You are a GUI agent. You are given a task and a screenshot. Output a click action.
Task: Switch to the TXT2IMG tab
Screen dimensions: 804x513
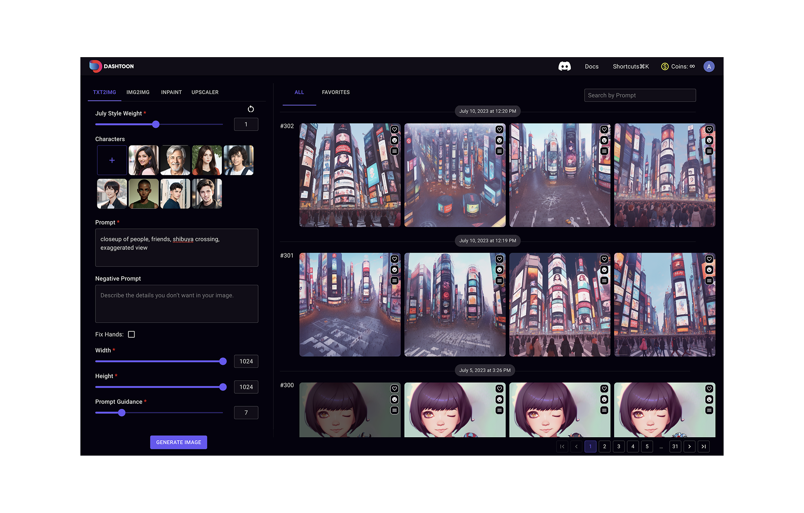(105, 92)
